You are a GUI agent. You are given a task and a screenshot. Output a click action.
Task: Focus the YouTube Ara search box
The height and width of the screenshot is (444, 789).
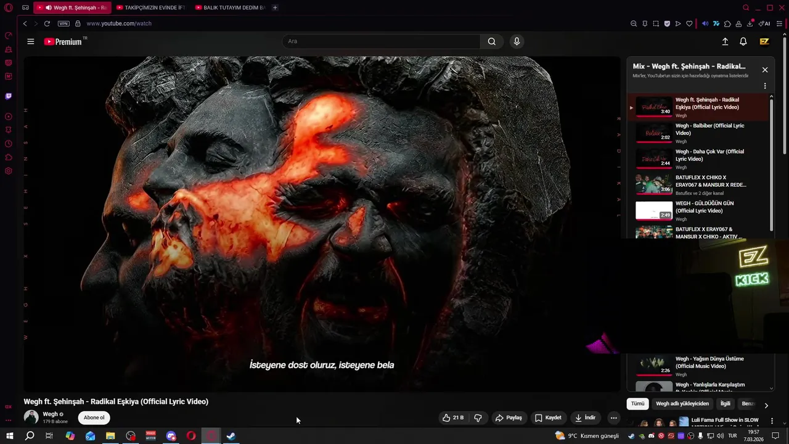[x=381, y=41]
